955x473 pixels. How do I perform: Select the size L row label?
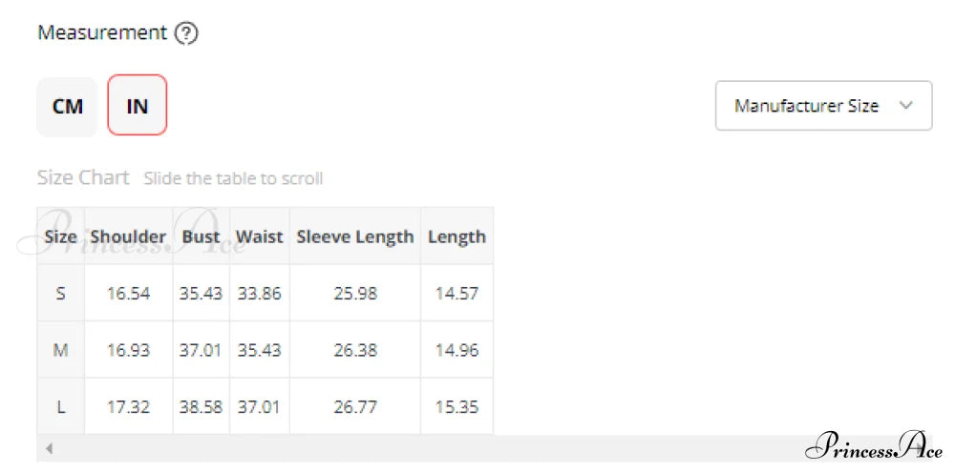pyautogui.click(x=61, y=406)
